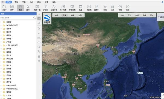Toggle 区划 district overlay
This screenshot has height=99, width=164.
tap(130, 15)
